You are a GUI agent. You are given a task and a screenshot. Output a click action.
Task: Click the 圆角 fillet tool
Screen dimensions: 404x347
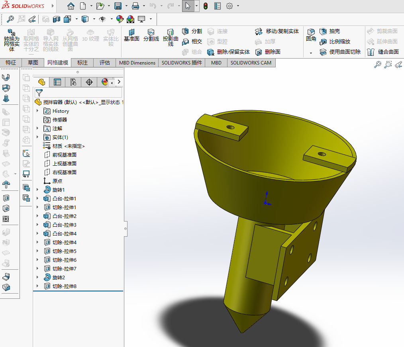click(x=311, y=35)
